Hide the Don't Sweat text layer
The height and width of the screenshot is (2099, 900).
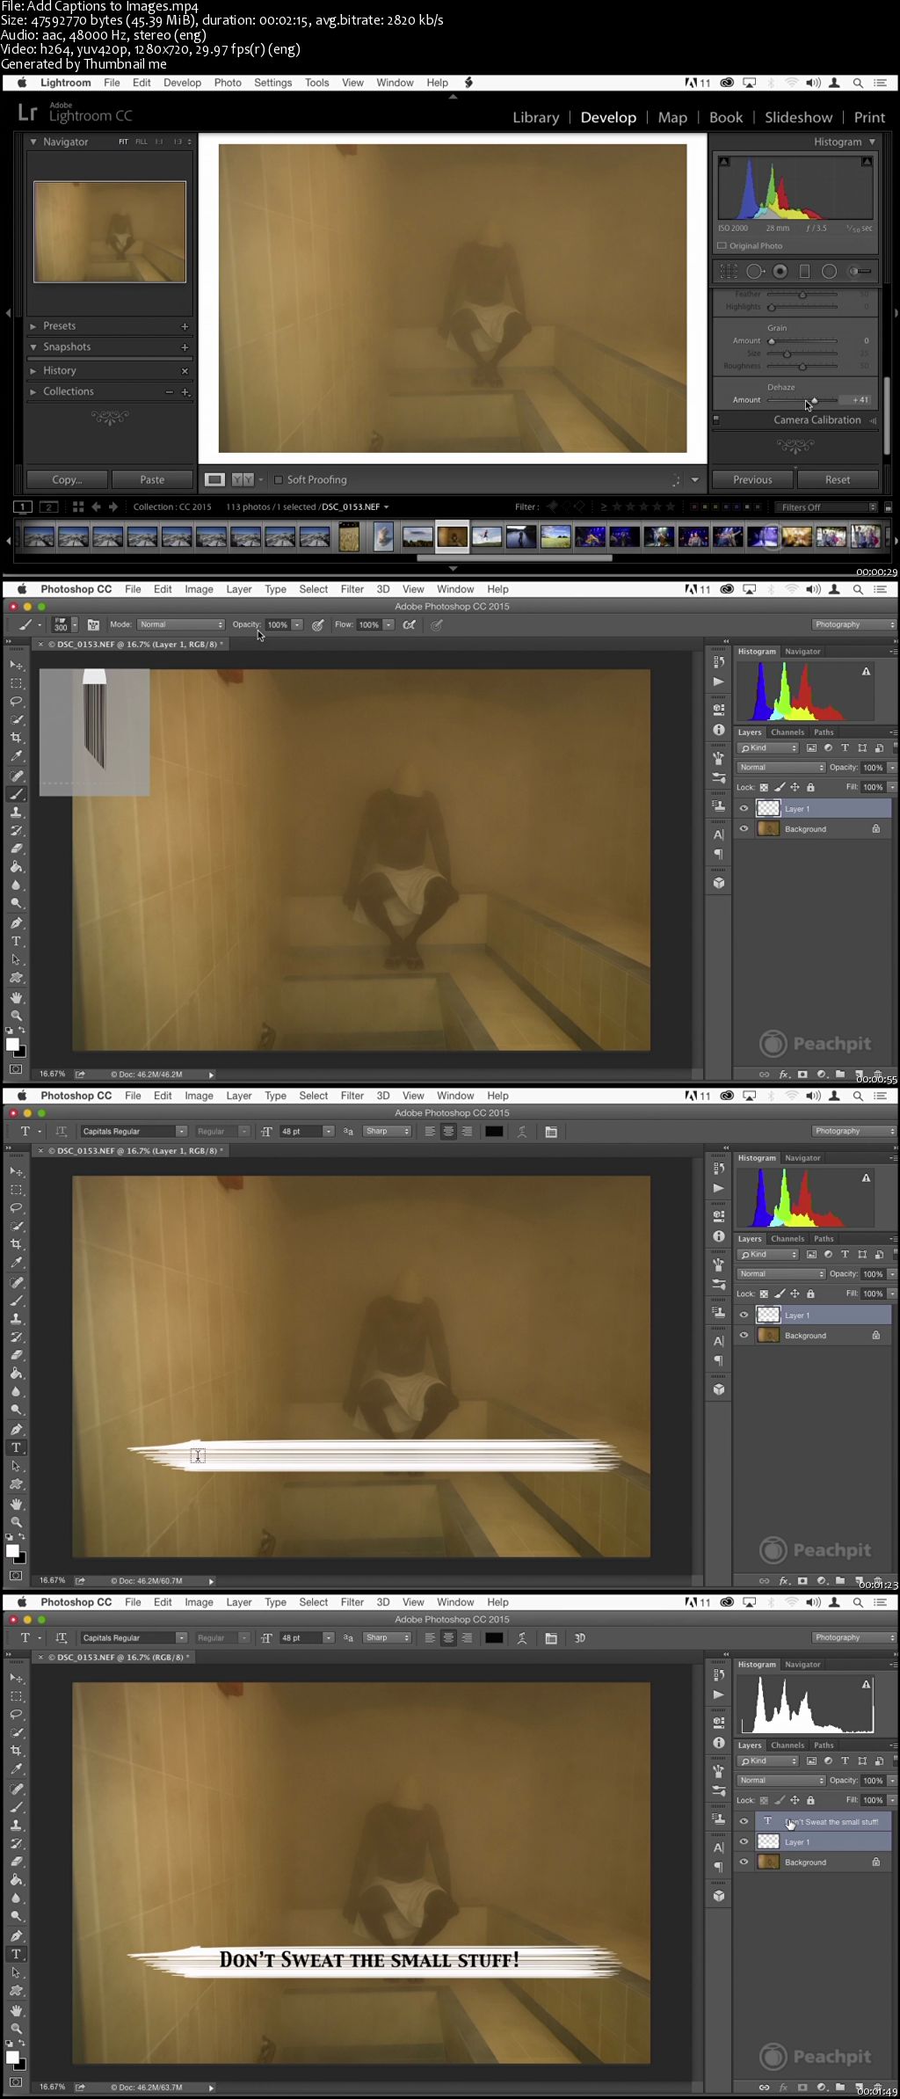744,1822
